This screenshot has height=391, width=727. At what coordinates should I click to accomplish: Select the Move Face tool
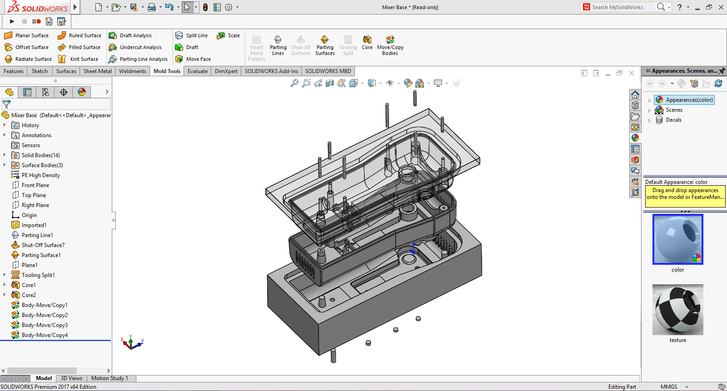(x=193, y=59)
